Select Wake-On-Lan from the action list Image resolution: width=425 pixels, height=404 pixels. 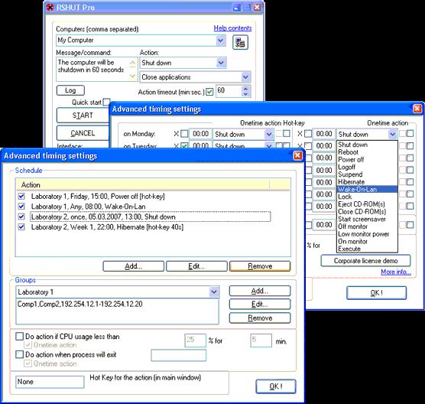pyautogui.click(x=367, y=190)
